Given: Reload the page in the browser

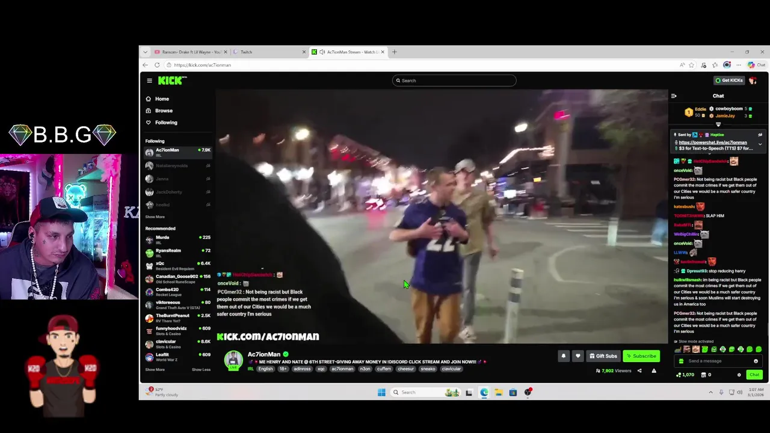Looking at the screenshot, I should [x=157, y=65].
